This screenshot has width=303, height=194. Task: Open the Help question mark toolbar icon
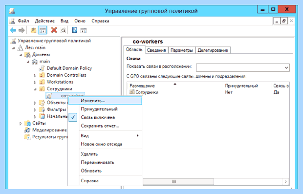[x=74, y=30]
